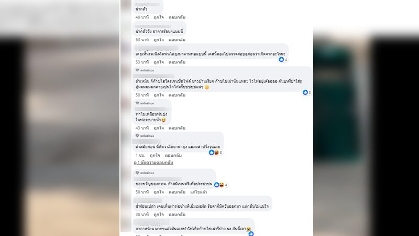Open reactions on the comment with 8 reactions
Screen dimensions: 419x236
(215, 153)
